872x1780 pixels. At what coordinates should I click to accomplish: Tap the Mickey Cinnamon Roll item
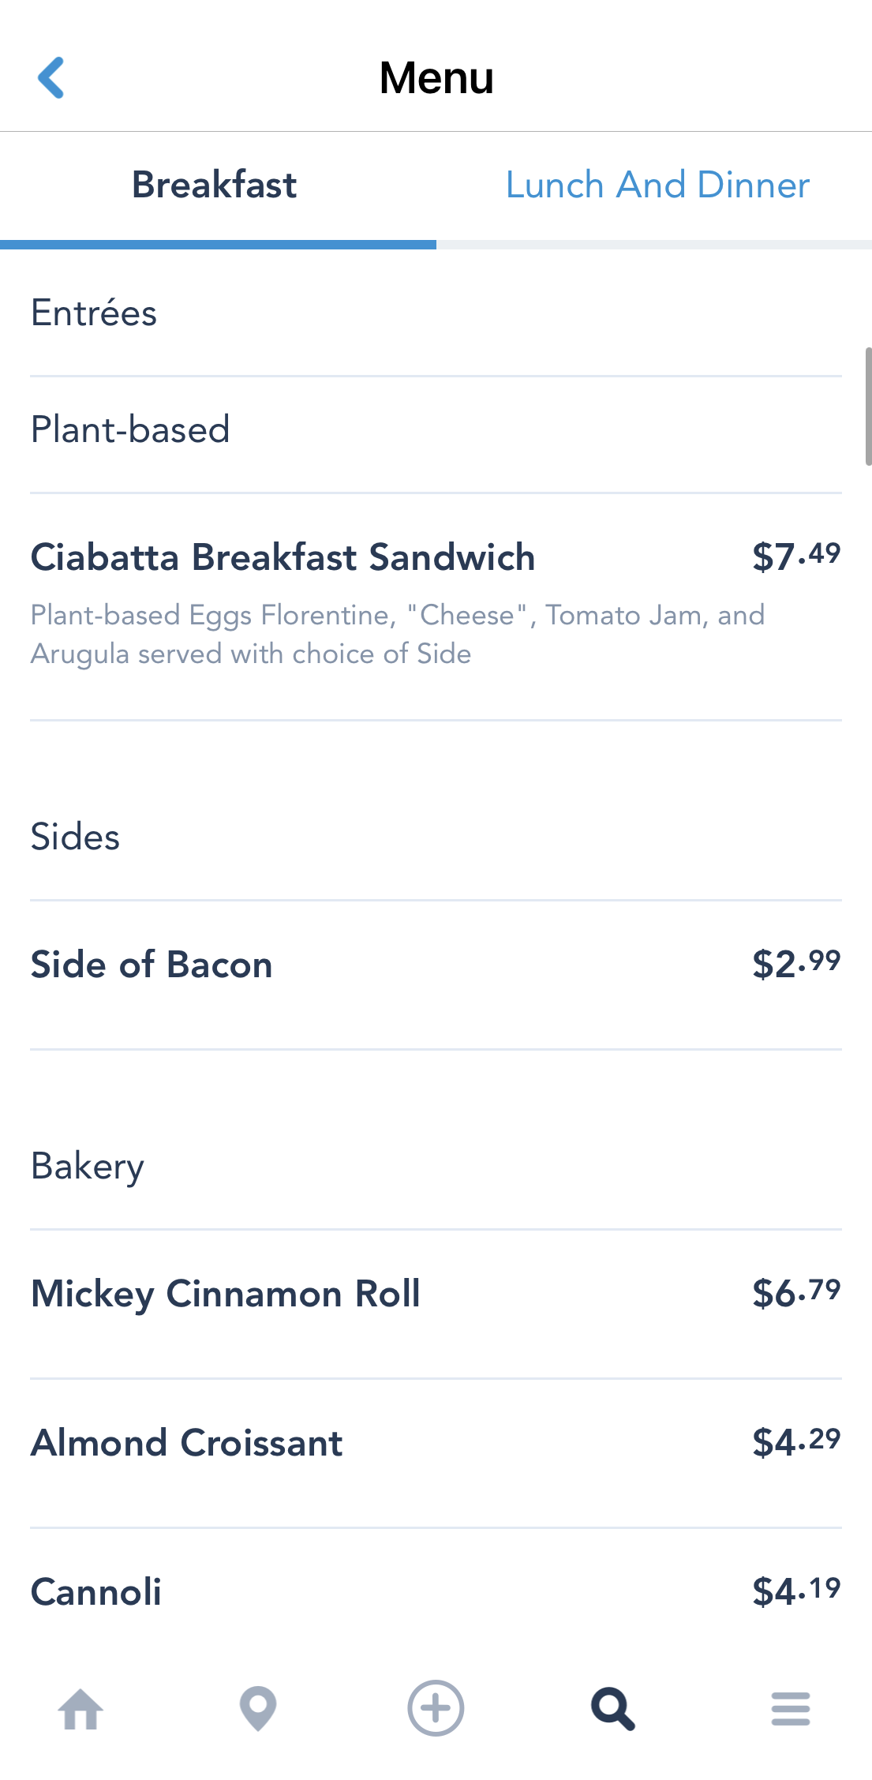click(x=226, y=1294)
